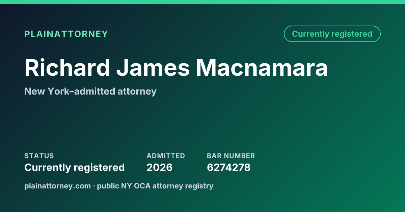Screen dimensions: 405x212
Task: Click the Currently registered status badge
Action: [x=332, y=34]
